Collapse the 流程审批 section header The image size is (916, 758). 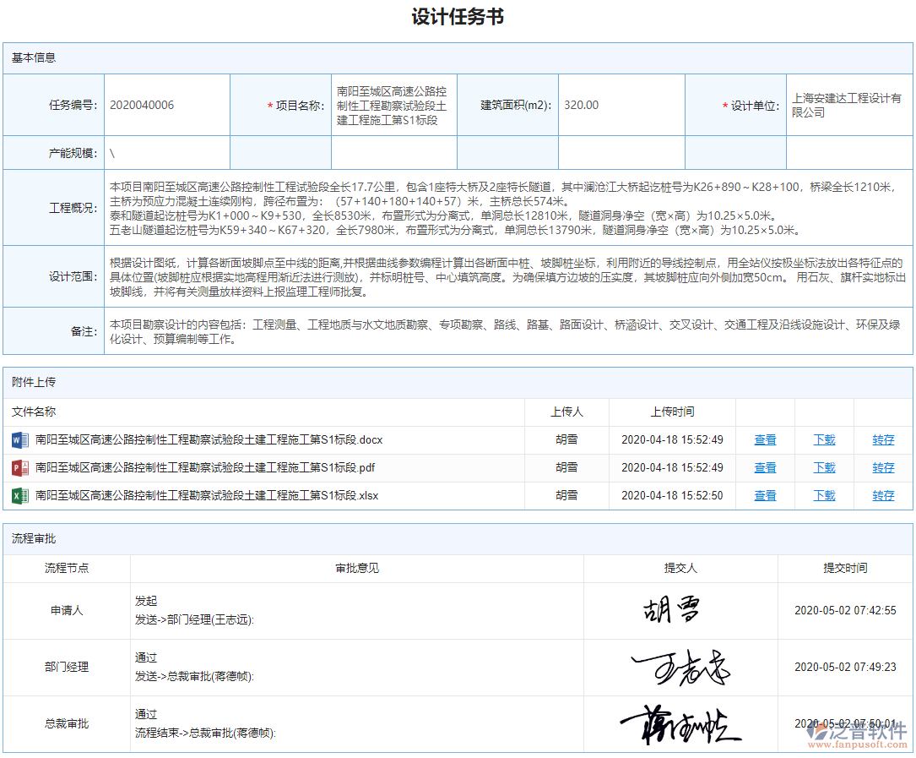[30, 539]
